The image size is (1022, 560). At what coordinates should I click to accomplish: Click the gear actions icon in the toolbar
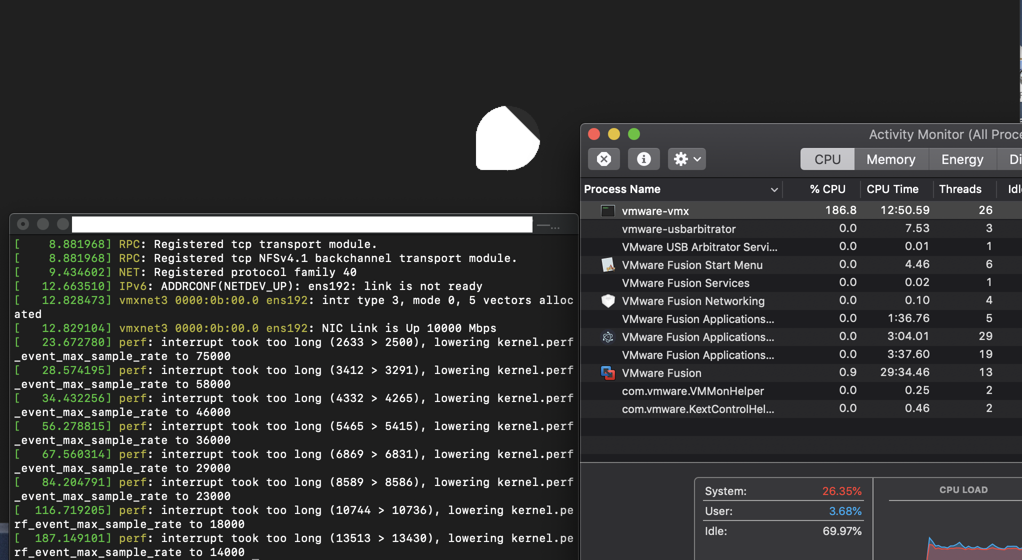[x=680, y=159]
